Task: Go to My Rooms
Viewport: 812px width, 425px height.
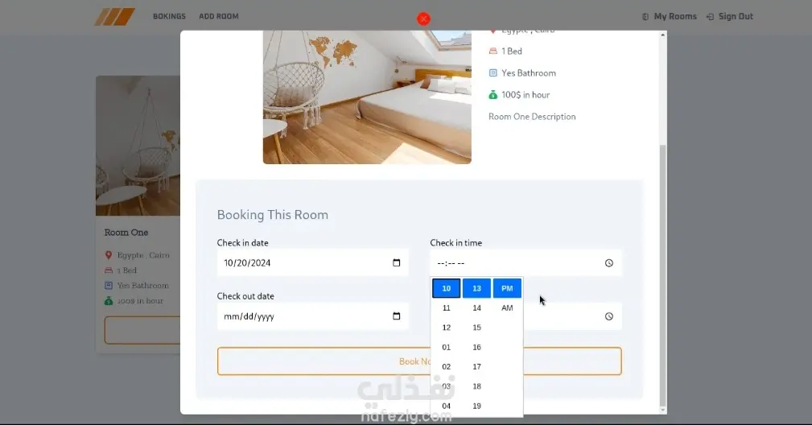Action: (675, 17)
